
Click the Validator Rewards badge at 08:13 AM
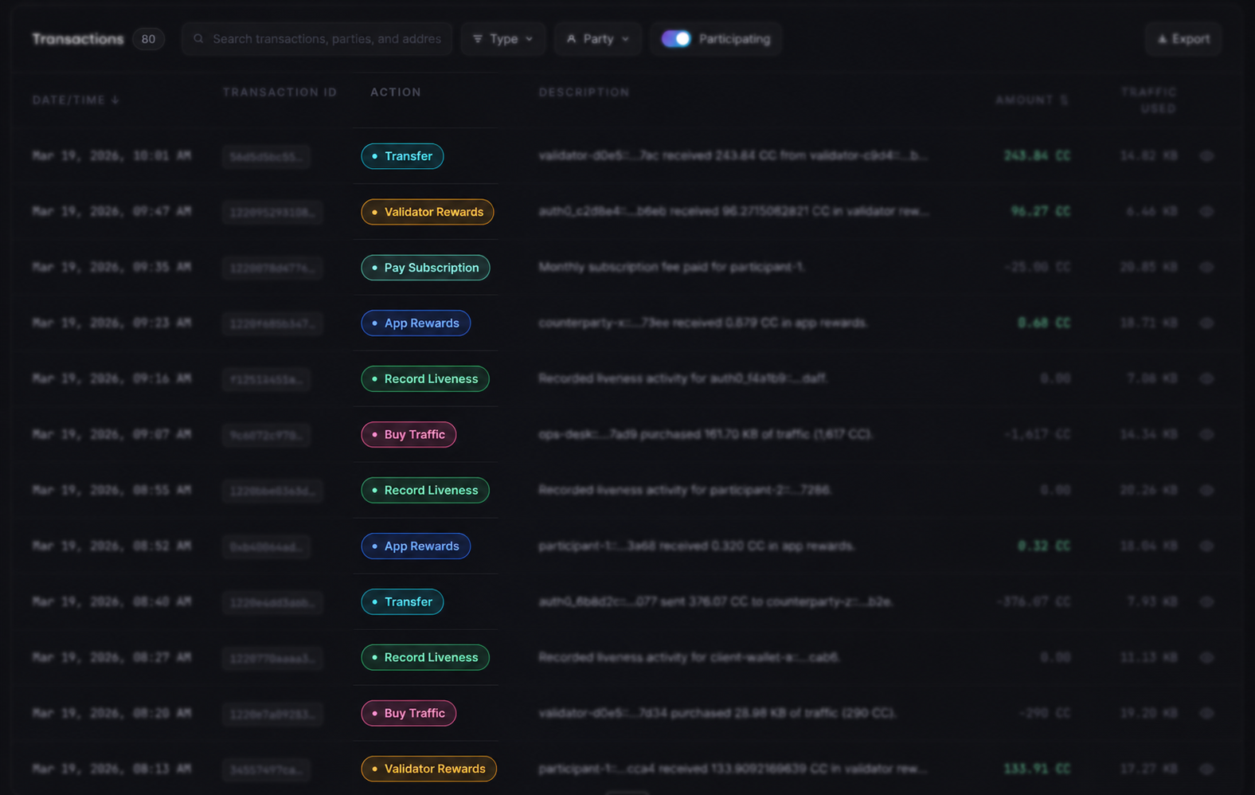(x=428, y=770)
